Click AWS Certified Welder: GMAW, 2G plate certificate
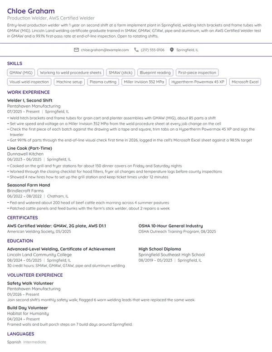 click(x=57, y=226)
